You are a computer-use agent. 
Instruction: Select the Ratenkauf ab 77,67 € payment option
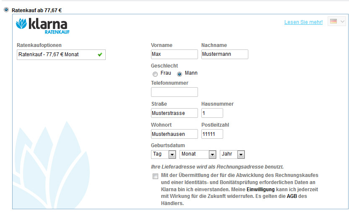click(6, 10)
